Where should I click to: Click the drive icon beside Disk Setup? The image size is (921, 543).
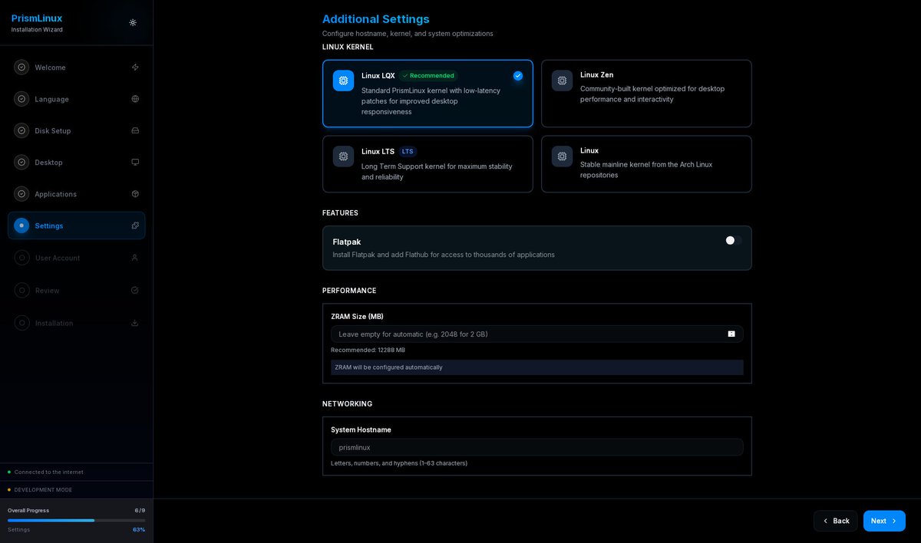tap(135, 130)
